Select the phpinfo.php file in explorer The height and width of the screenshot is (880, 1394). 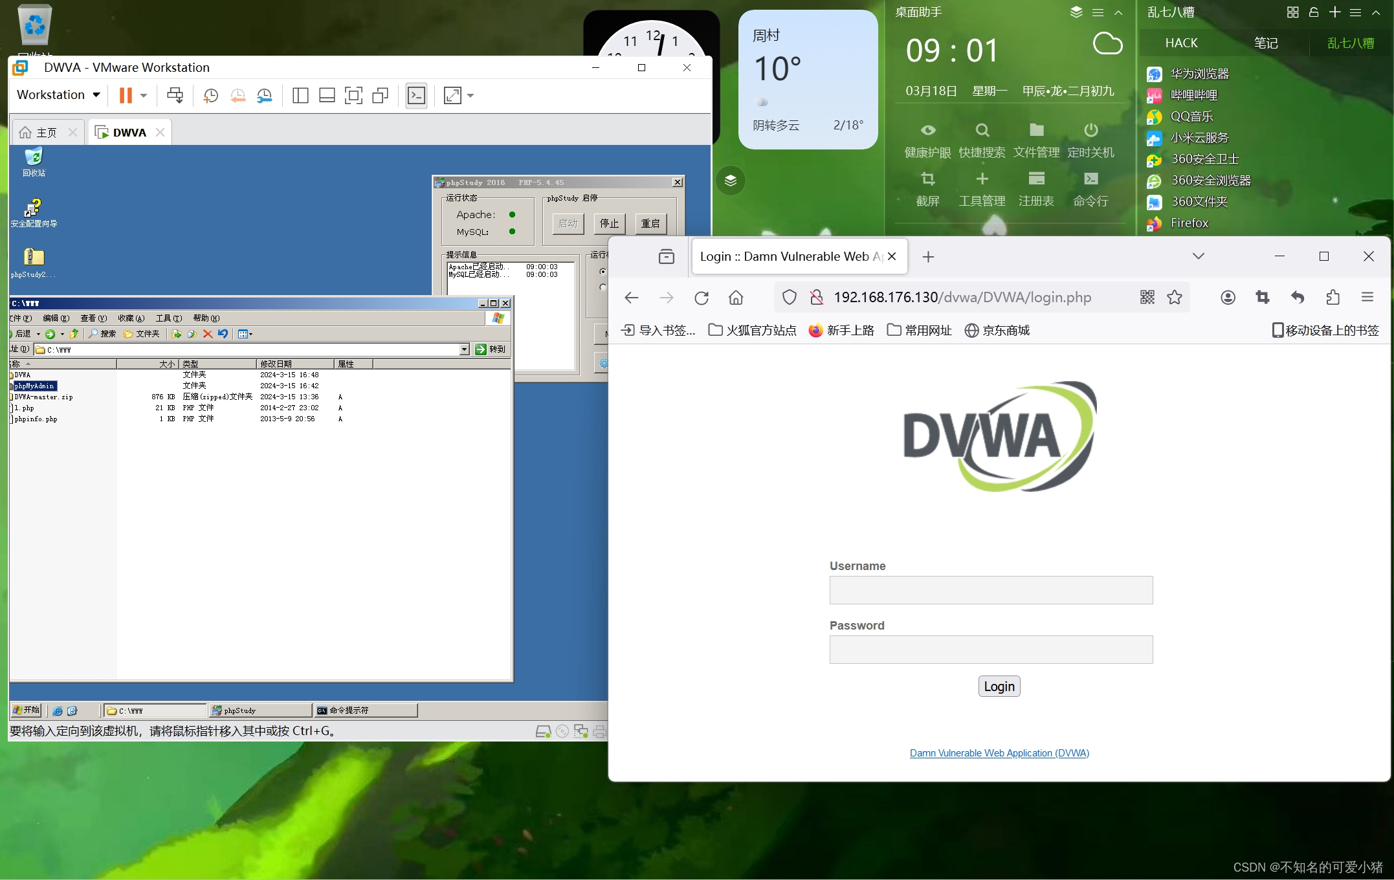pos(35,419)
